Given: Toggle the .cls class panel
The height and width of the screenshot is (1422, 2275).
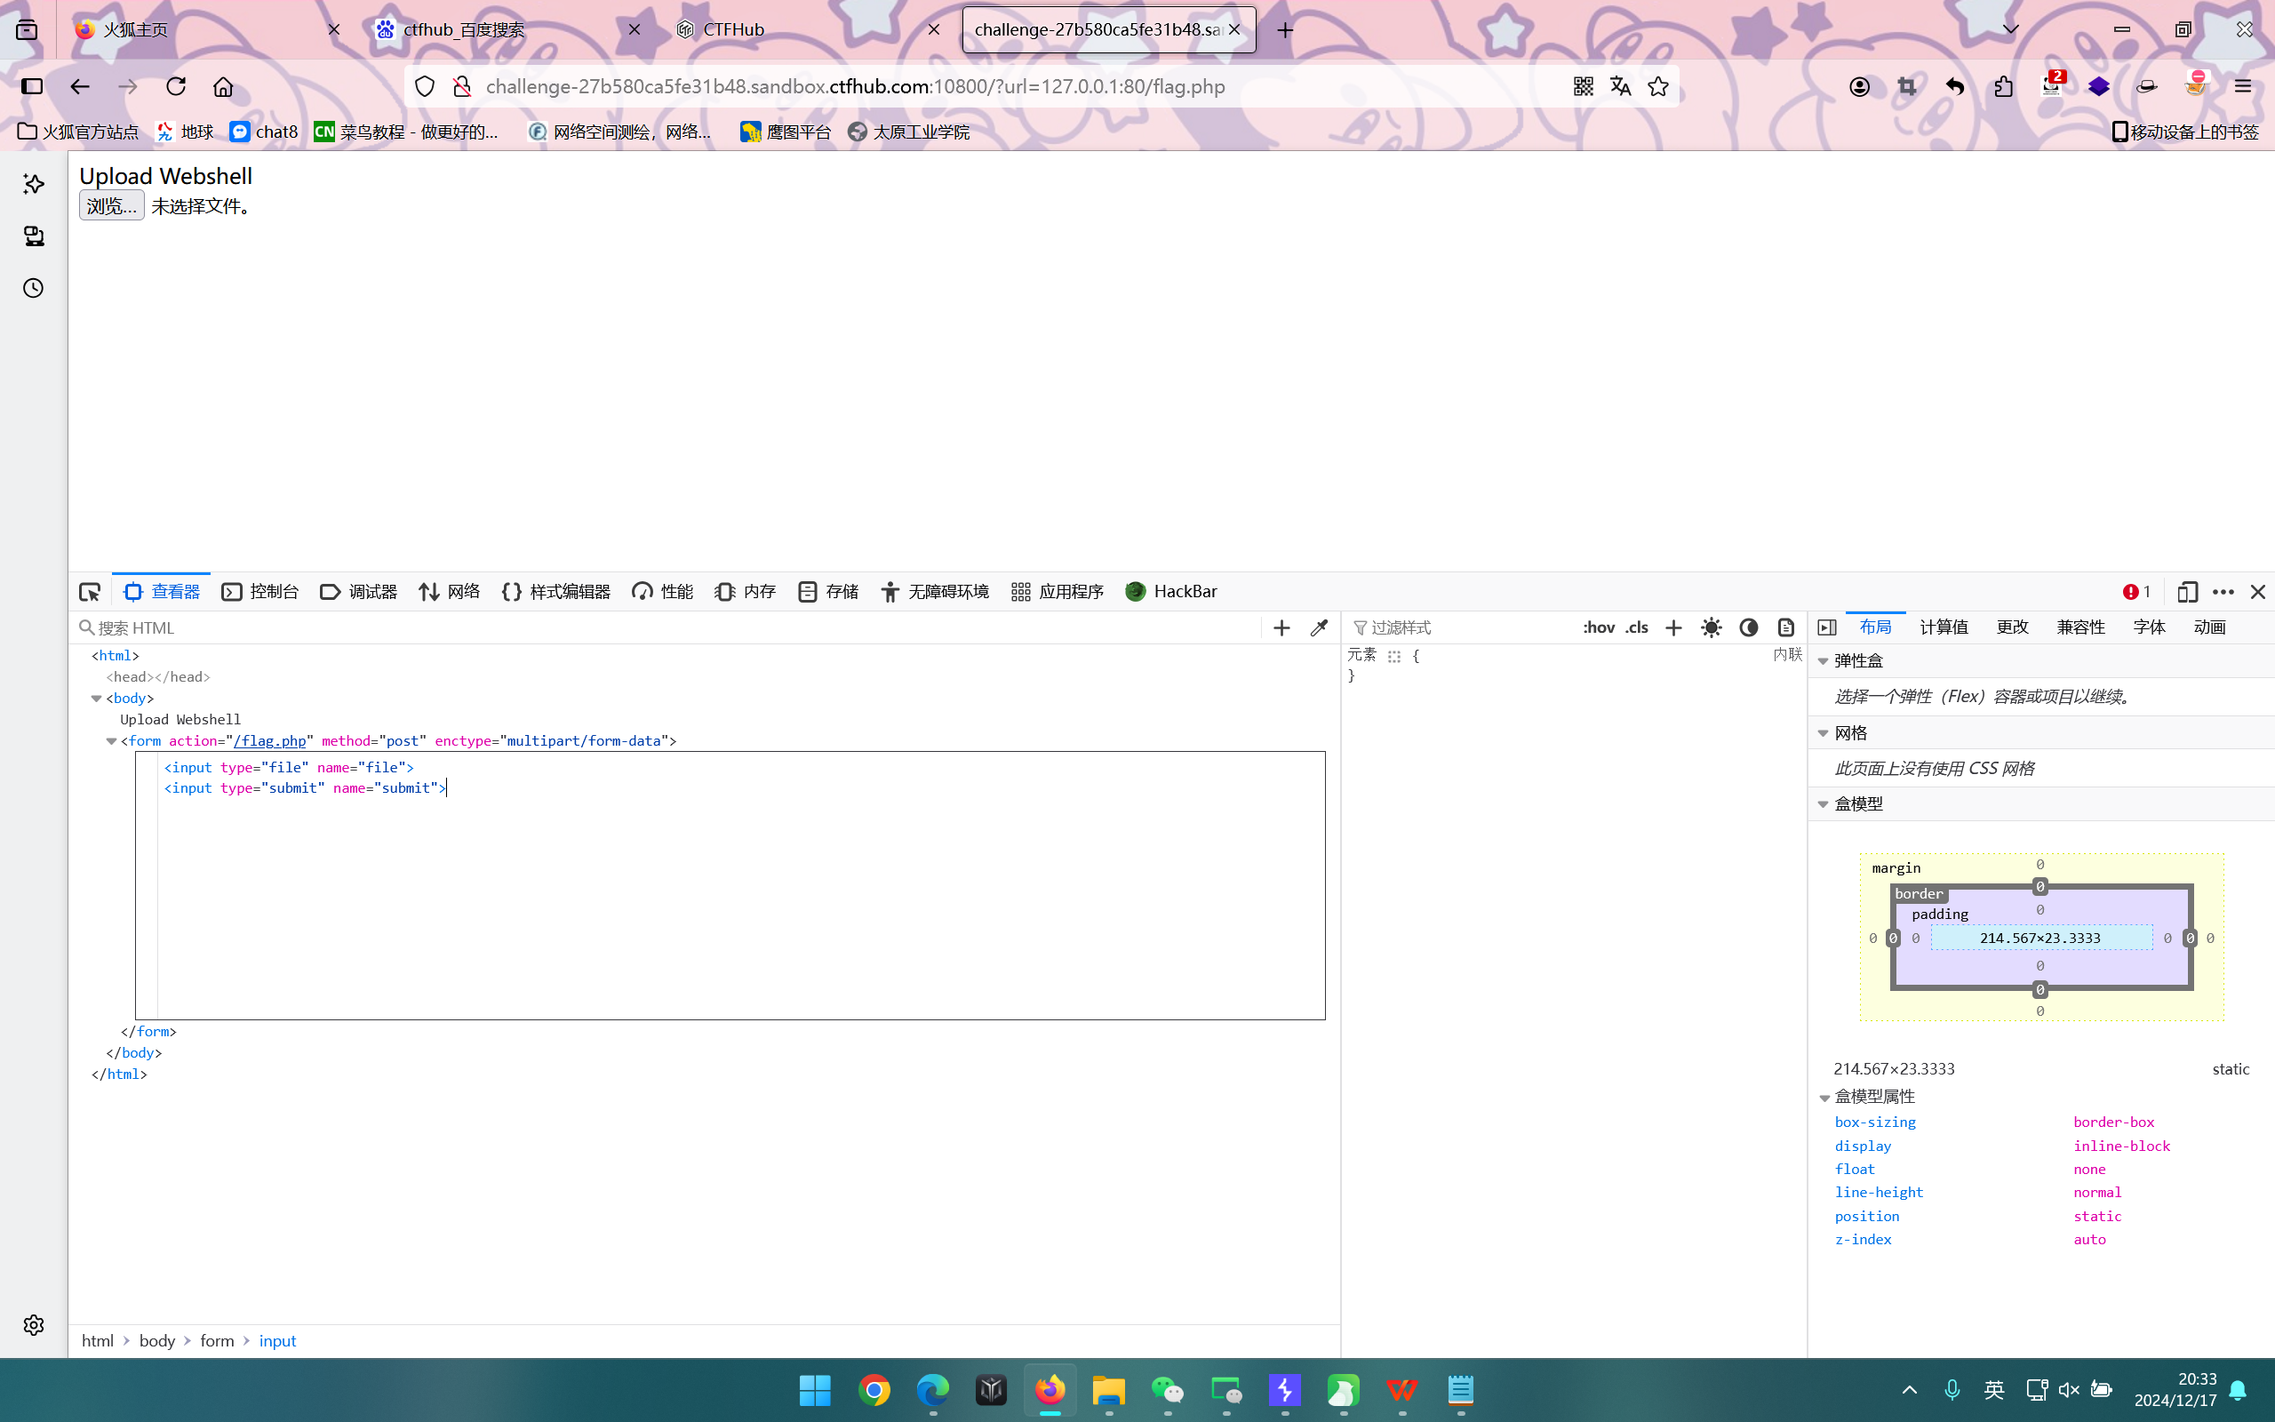Looking at the screenshot, I should (1637, 627).
